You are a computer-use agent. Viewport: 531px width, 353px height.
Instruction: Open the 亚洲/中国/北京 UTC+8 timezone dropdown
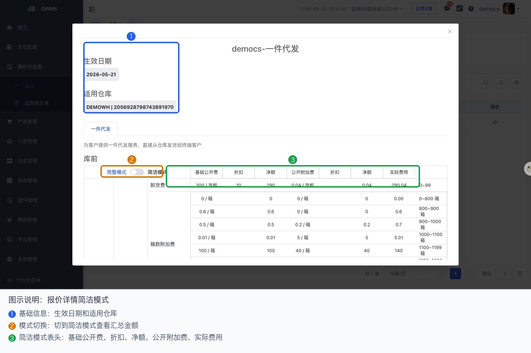(x=377, y=9)
